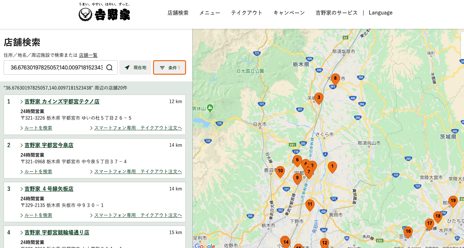Open the メニュー navigation item
This screenshot has width=464, height=248.
click(210, 13)
